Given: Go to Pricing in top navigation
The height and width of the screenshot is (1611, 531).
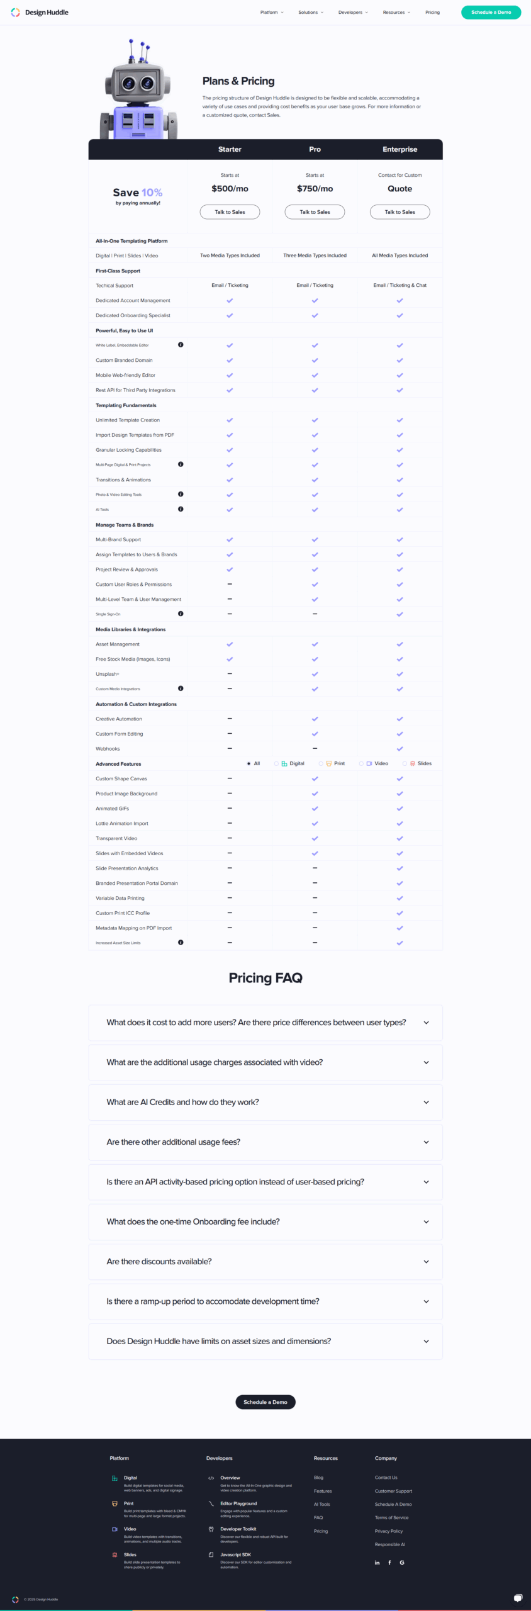Looking at the screenshot, I should point(432,13).
